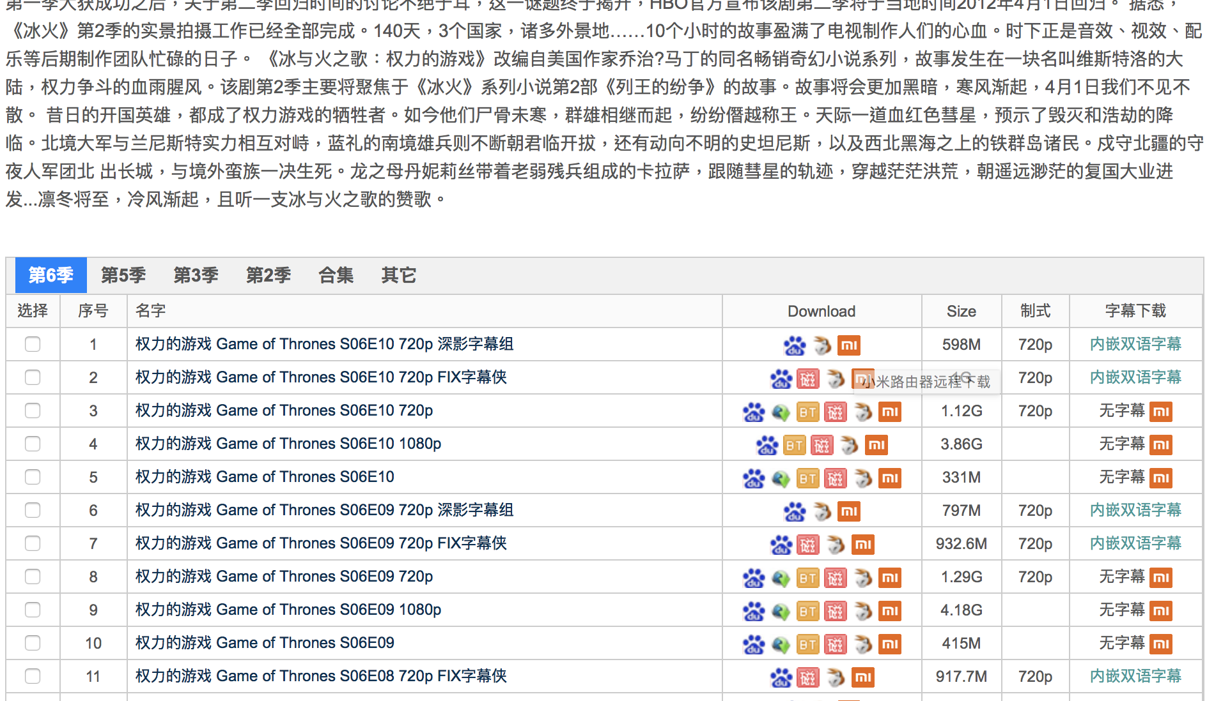The image size is (1207, 701).
Task: Click Baidu pan icon for S06E10 深影字幕组
Action: 795,345
